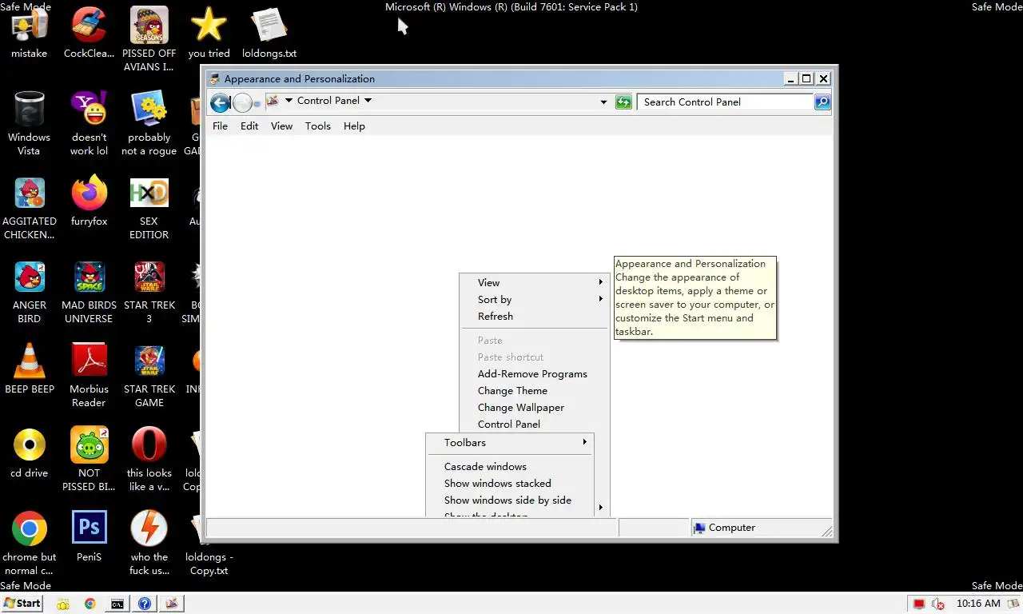Select the 'loldongs - Copy.txt' desktop file
The image size is (1023, 614).
209,544
